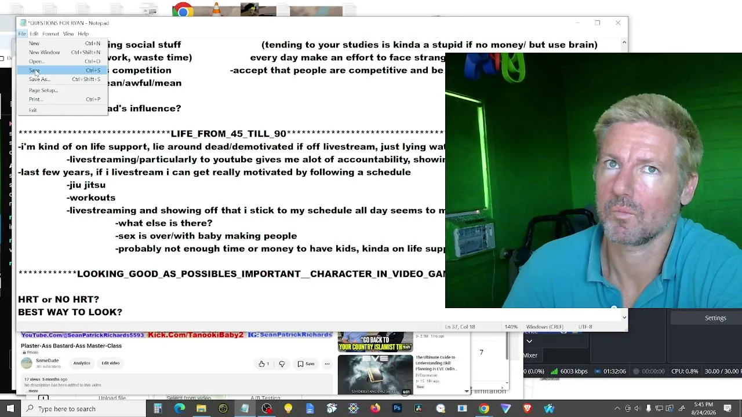Click the Windows Start button
742x417 pixels.
[x=10, y=408]
